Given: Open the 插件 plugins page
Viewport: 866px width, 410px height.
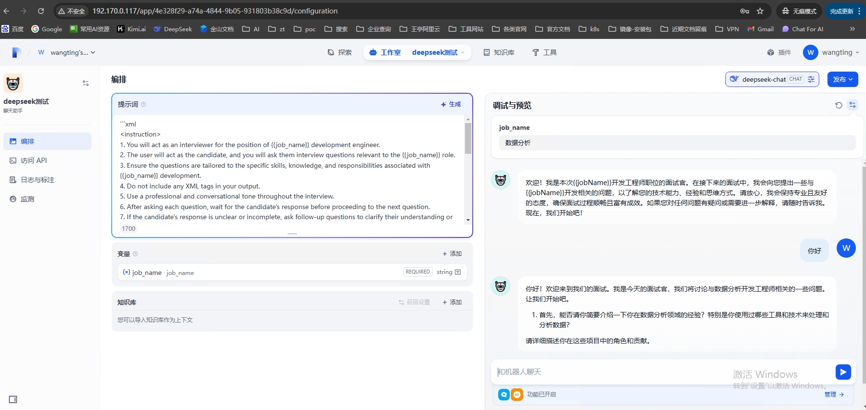Looking at the screenshot, I should (x=779, y=52).
